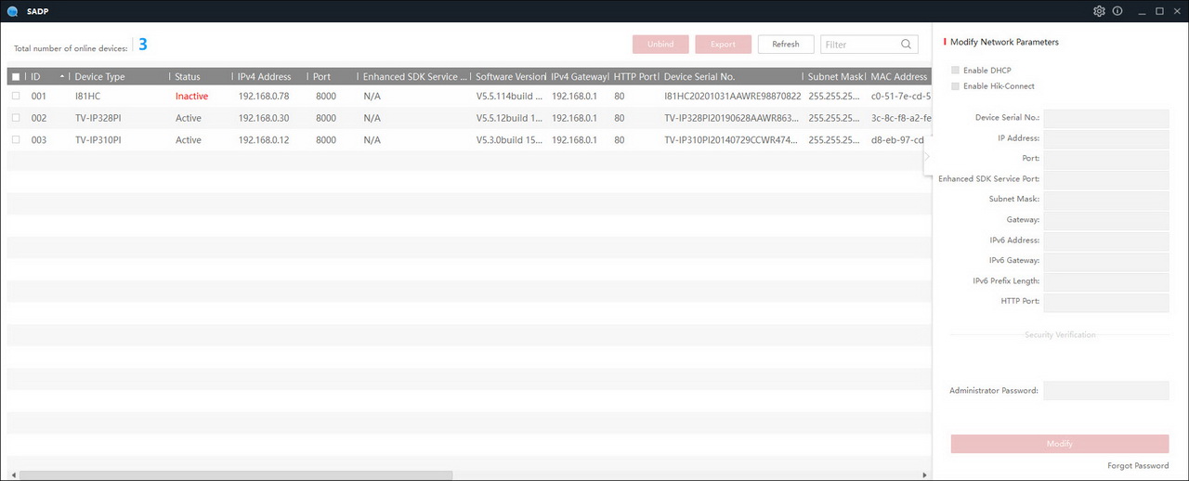Click software version V5.5.114build cell
The height and width of the screenshot is (481, 1189).
pos(509,96)
